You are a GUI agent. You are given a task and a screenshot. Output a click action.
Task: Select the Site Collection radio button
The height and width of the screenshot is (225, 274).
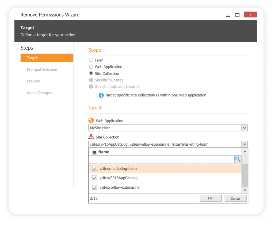91,73
